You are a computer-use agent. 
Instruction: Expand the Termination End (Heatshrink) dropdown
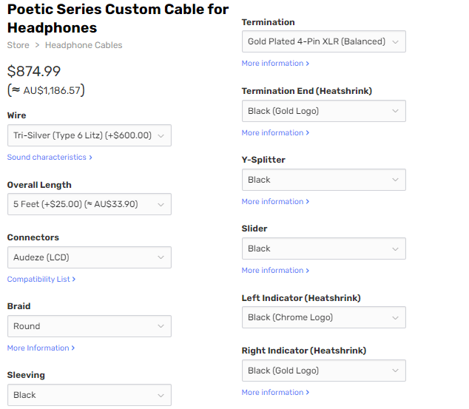tap(323, 111)
